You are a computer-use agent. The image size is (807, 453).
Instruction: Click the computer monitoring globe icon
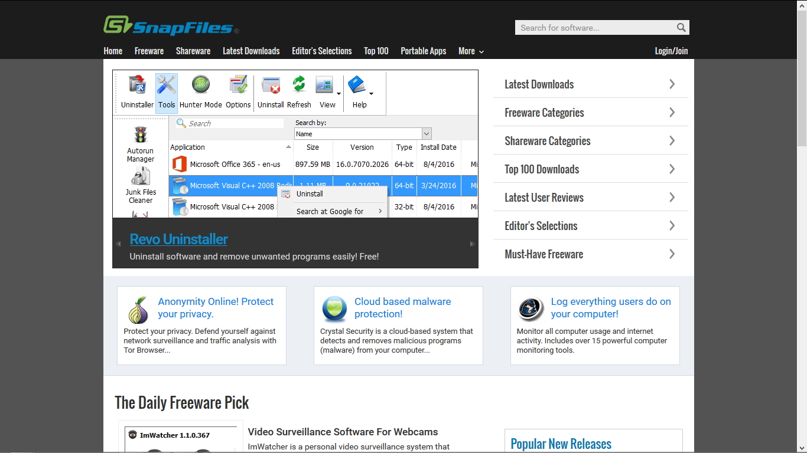(531, 309)
